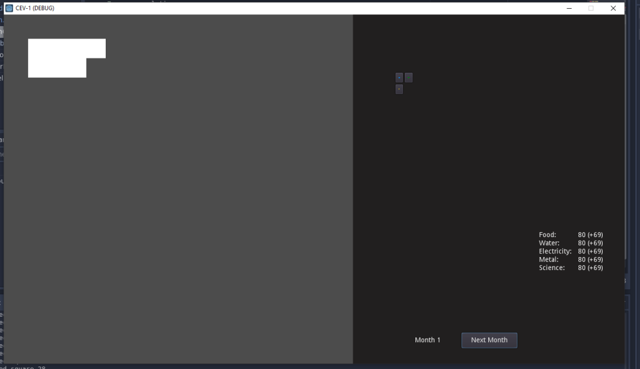Close the CEV-1 debug window

tap(613, 8)
